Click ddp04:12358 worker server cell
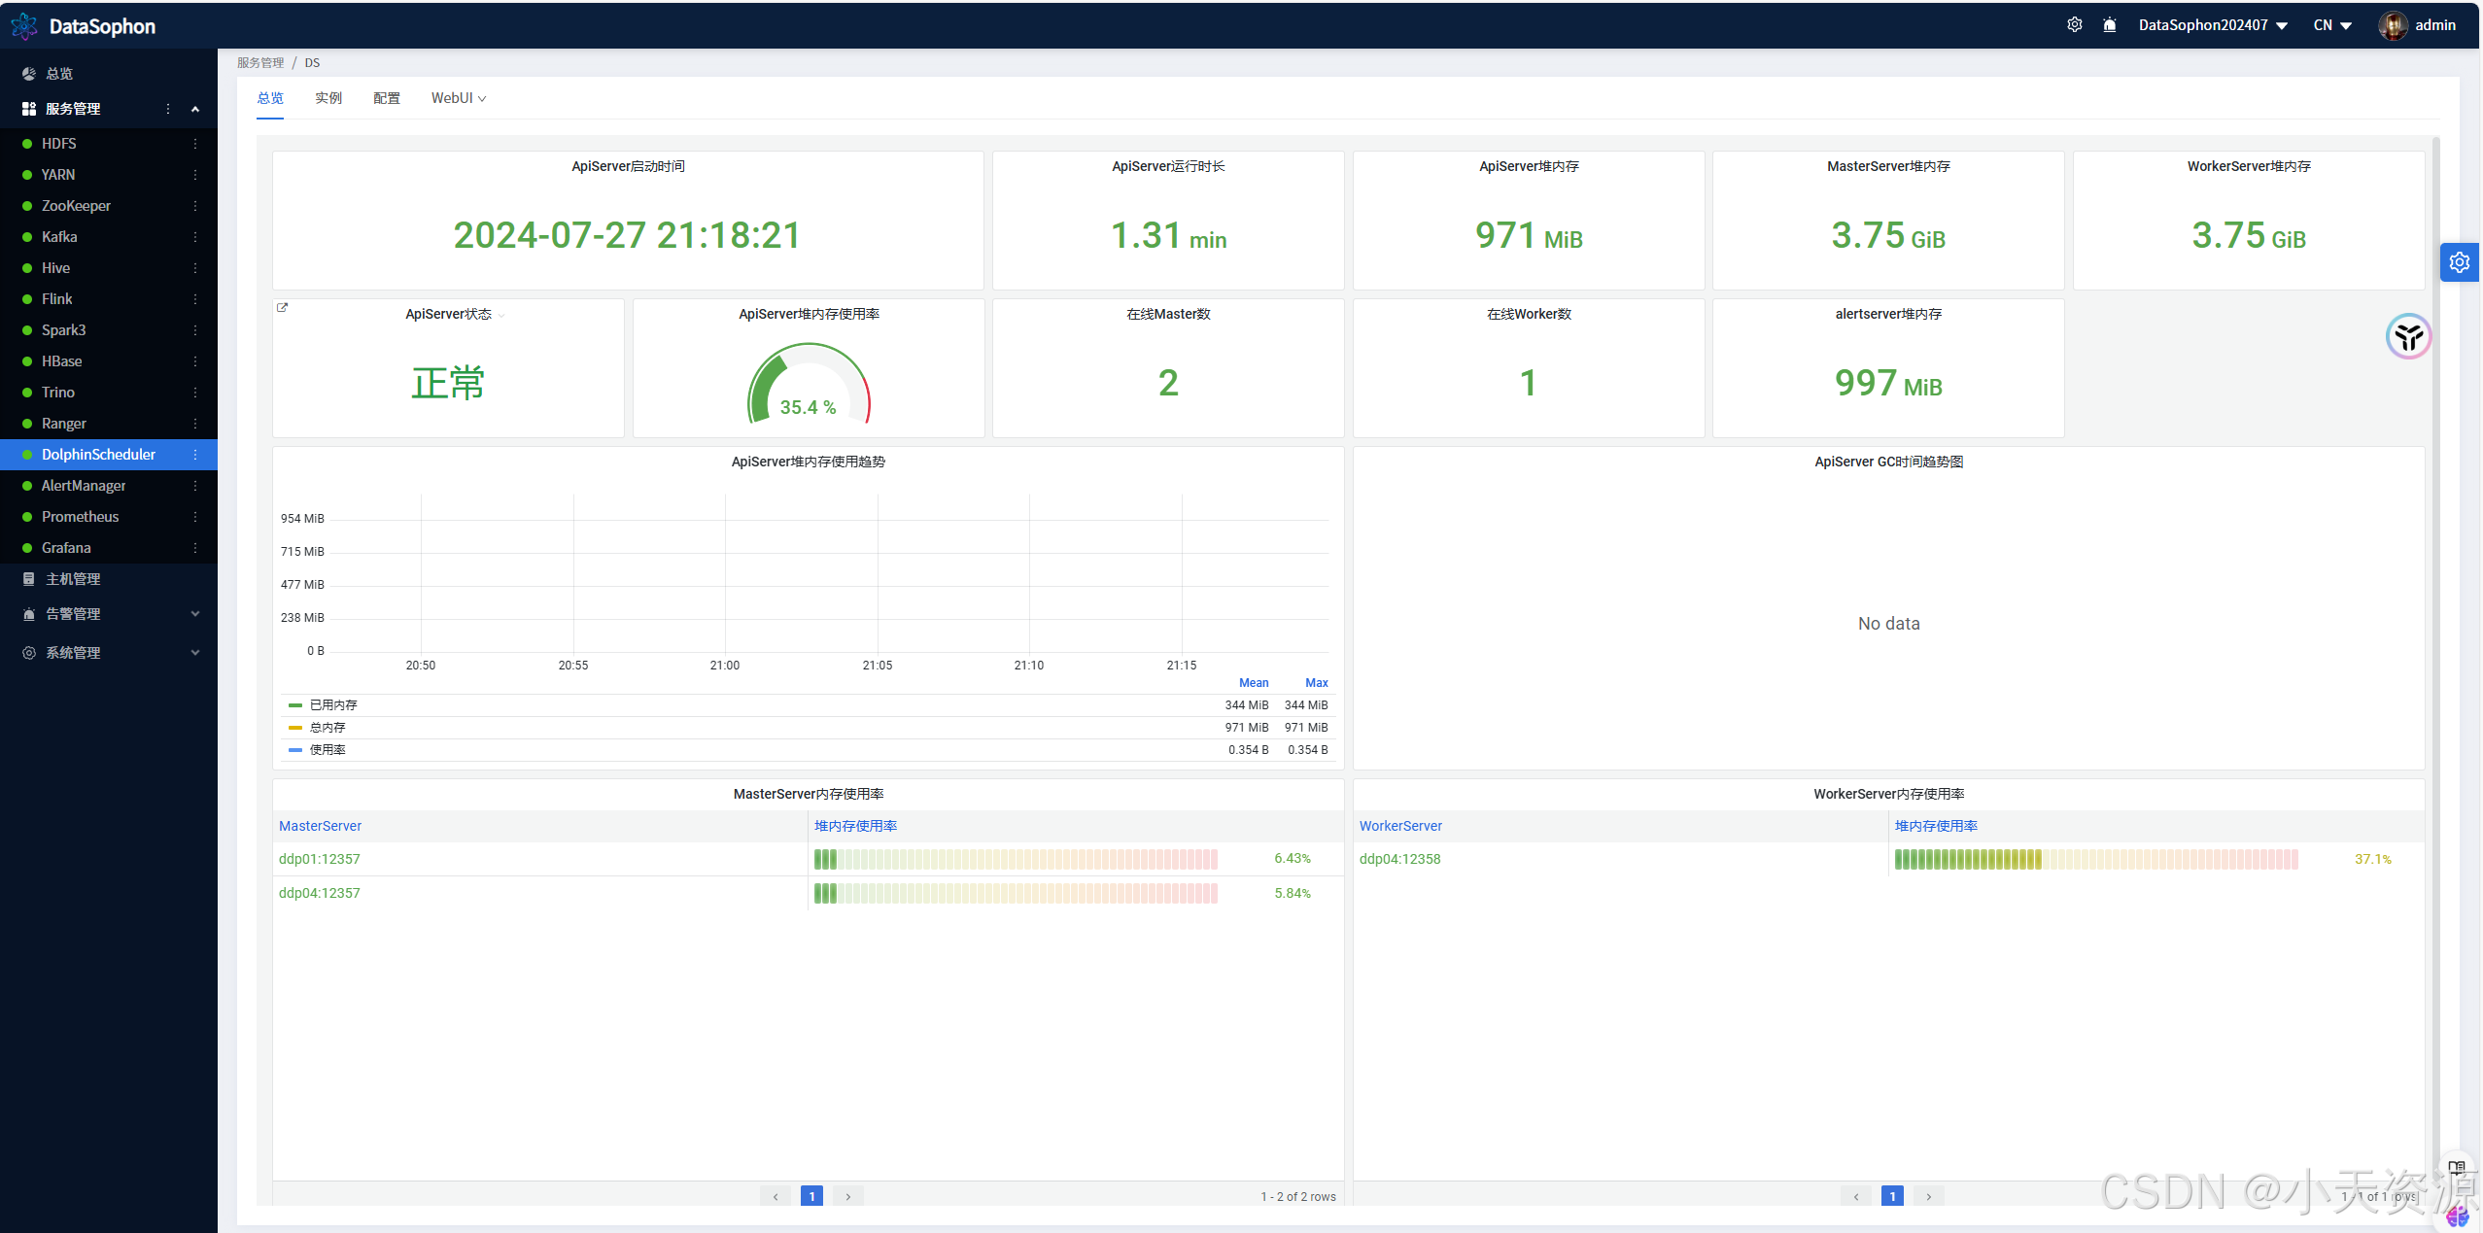The width and height of the screenshot is (2483, 1233). coord(1399,859)
